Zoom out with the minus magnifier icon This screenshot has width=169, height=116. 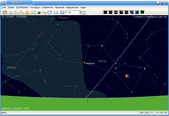pos(16,13)
